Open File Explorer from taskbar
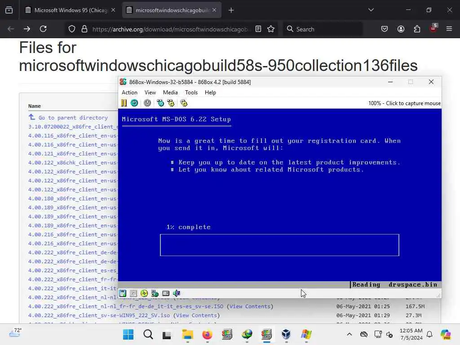This screenshot has height=345, width=460. click(x=187, y=334)
